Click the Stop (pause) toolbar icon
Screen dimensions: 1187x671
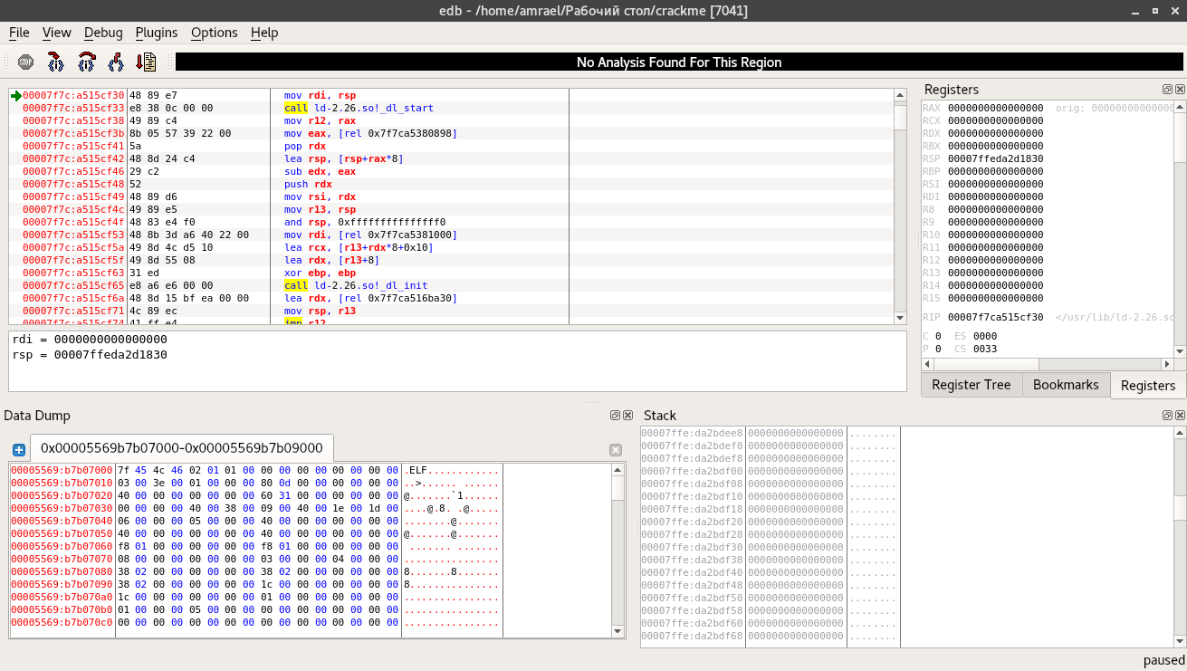click(x=25, y=62)
